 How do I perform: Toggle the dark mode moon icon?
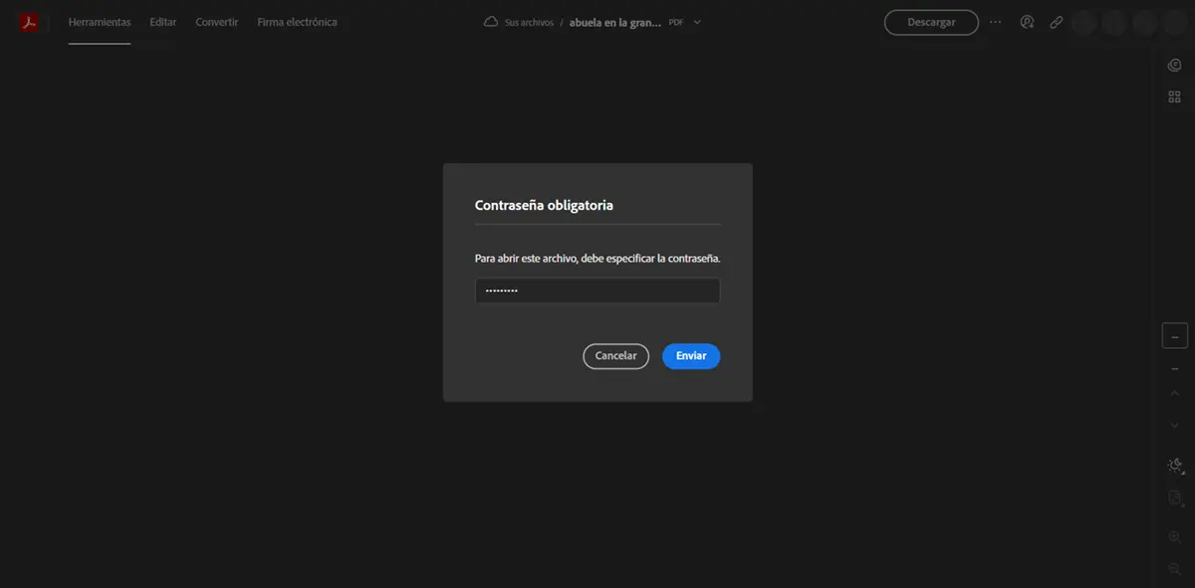pos(1174,466)
